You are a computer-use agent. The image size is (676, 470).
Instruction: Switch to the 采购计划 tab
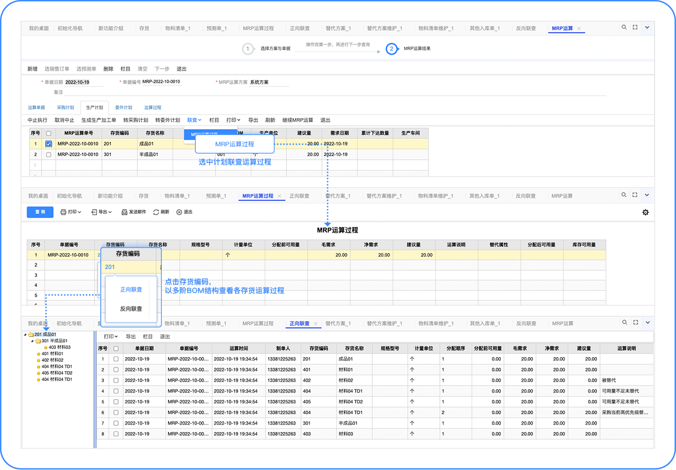click(x=66, y=108)
